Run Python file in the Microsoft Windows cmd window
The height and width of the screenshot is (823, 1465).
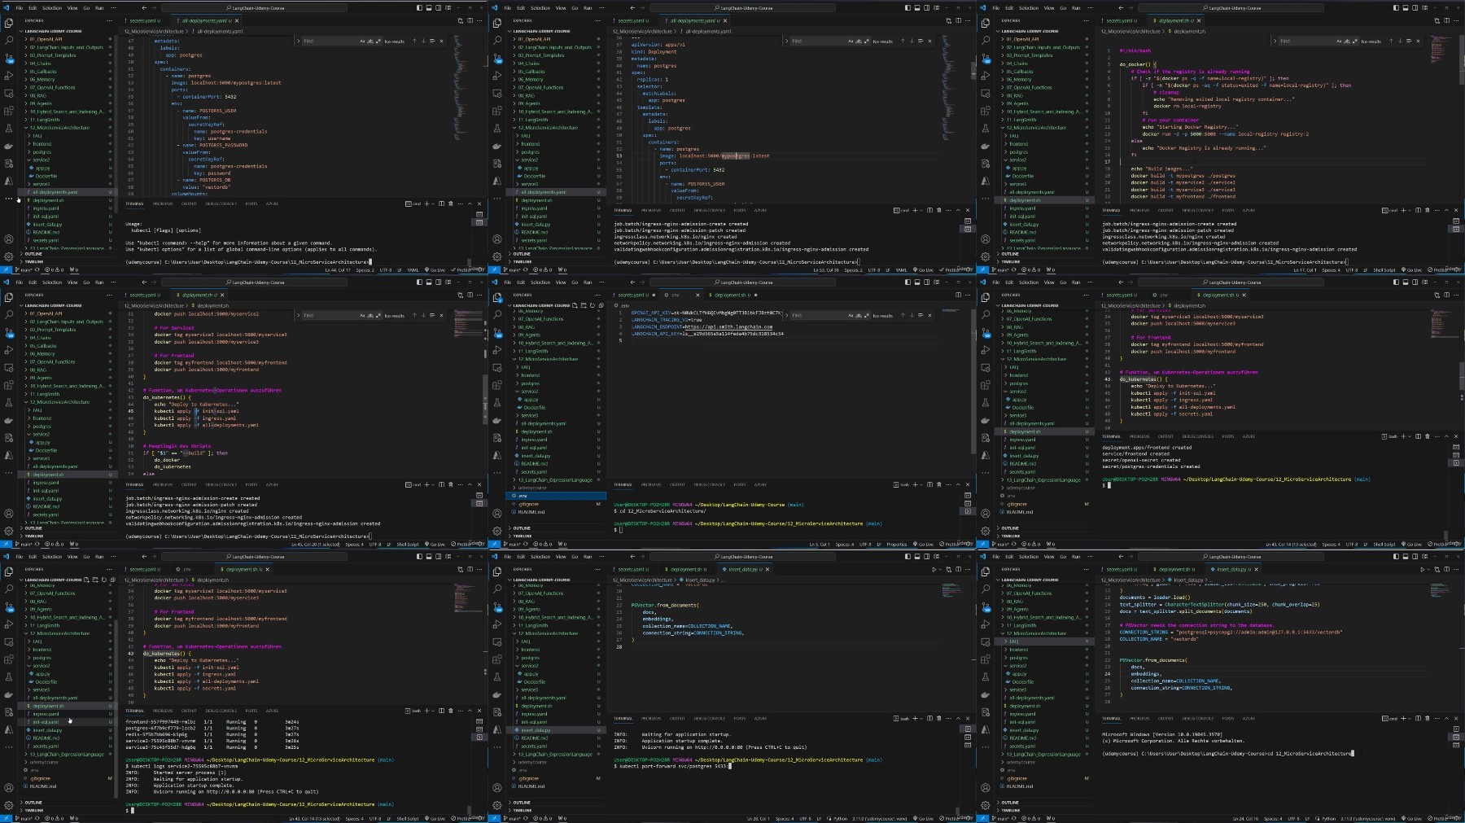point(1422,569)
